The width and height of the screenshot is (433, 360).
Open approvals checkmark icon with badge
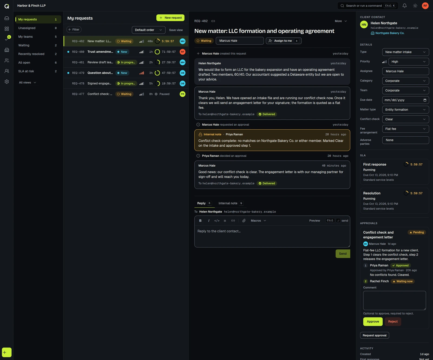point(7,39)
